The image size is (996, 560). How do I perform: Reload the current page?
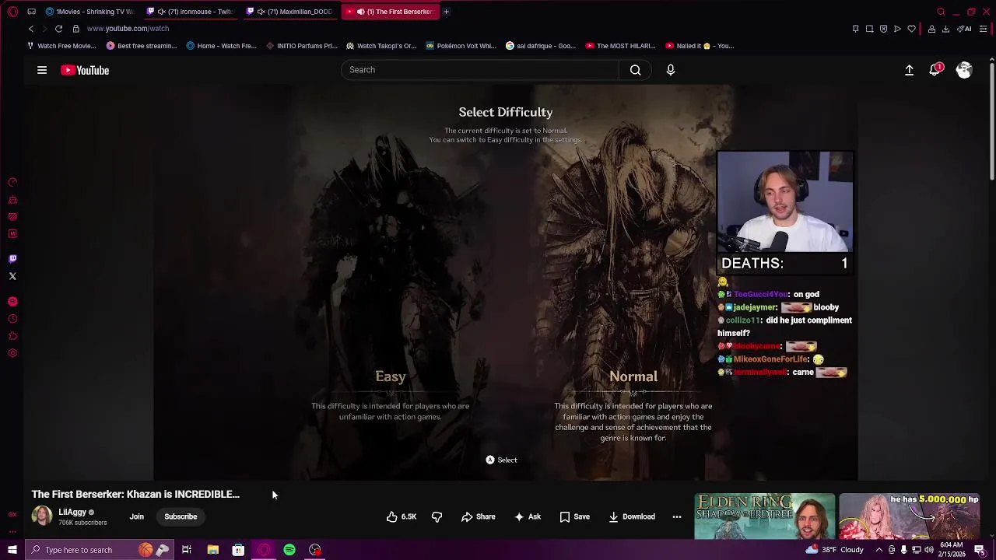tap(58, 29)
